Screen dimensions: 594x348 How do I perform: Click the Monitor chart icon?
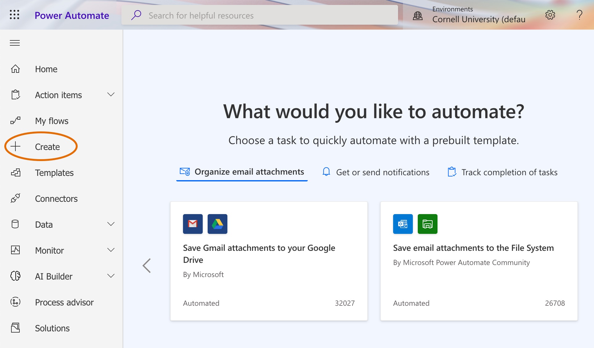tap(15, 250)
